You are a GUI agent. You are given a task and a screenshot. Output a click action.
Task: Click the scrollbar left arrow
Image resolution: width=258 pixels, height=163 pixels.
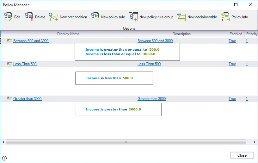pyautogui.click(x=3, y=142)
